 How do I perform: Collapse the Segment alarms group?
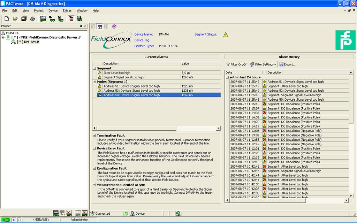coord(94,68)
